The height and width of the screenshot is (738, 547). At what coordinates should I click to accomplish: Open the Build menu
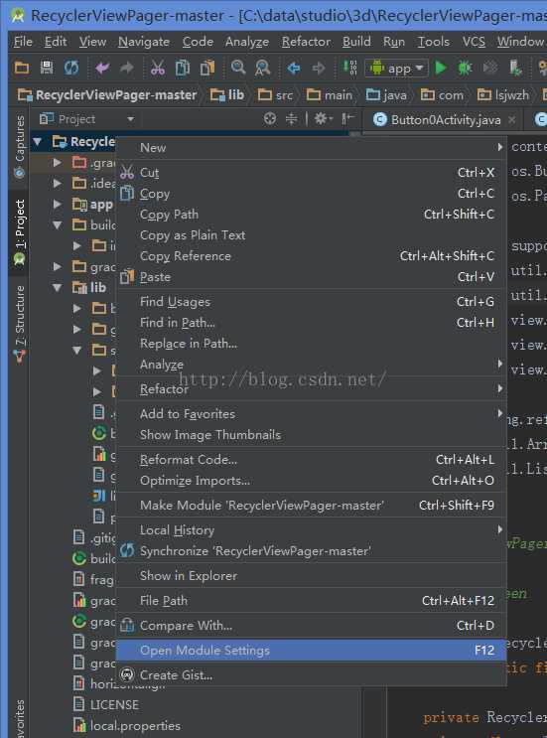pyautogui.click(x=356, y=42)
